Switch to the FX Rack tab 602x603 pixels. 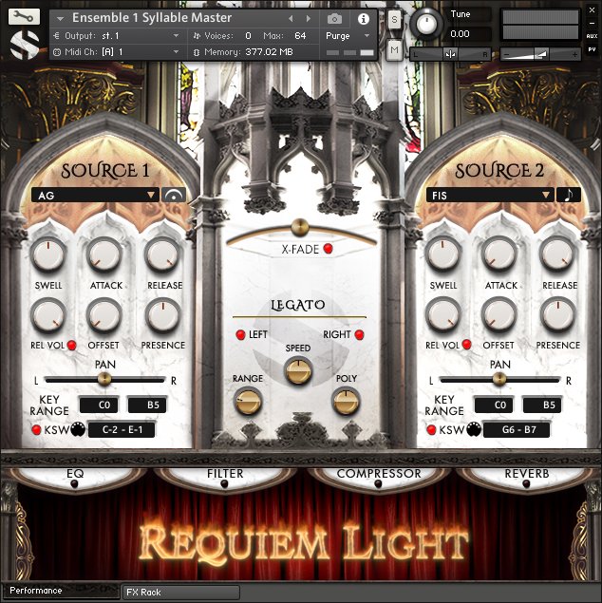point(180,592)
